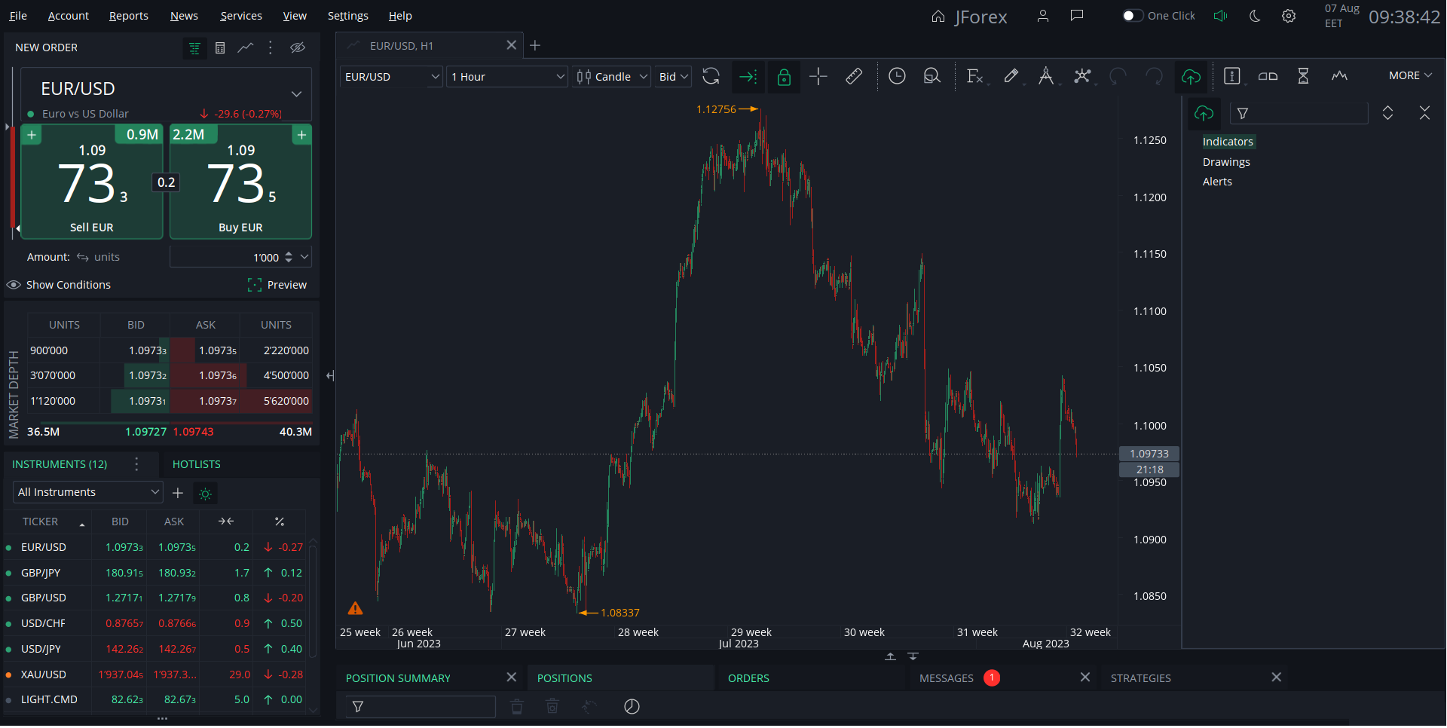1447x728 pixels.
Task: Select the crosshair cursor tool
Action: 818,76
